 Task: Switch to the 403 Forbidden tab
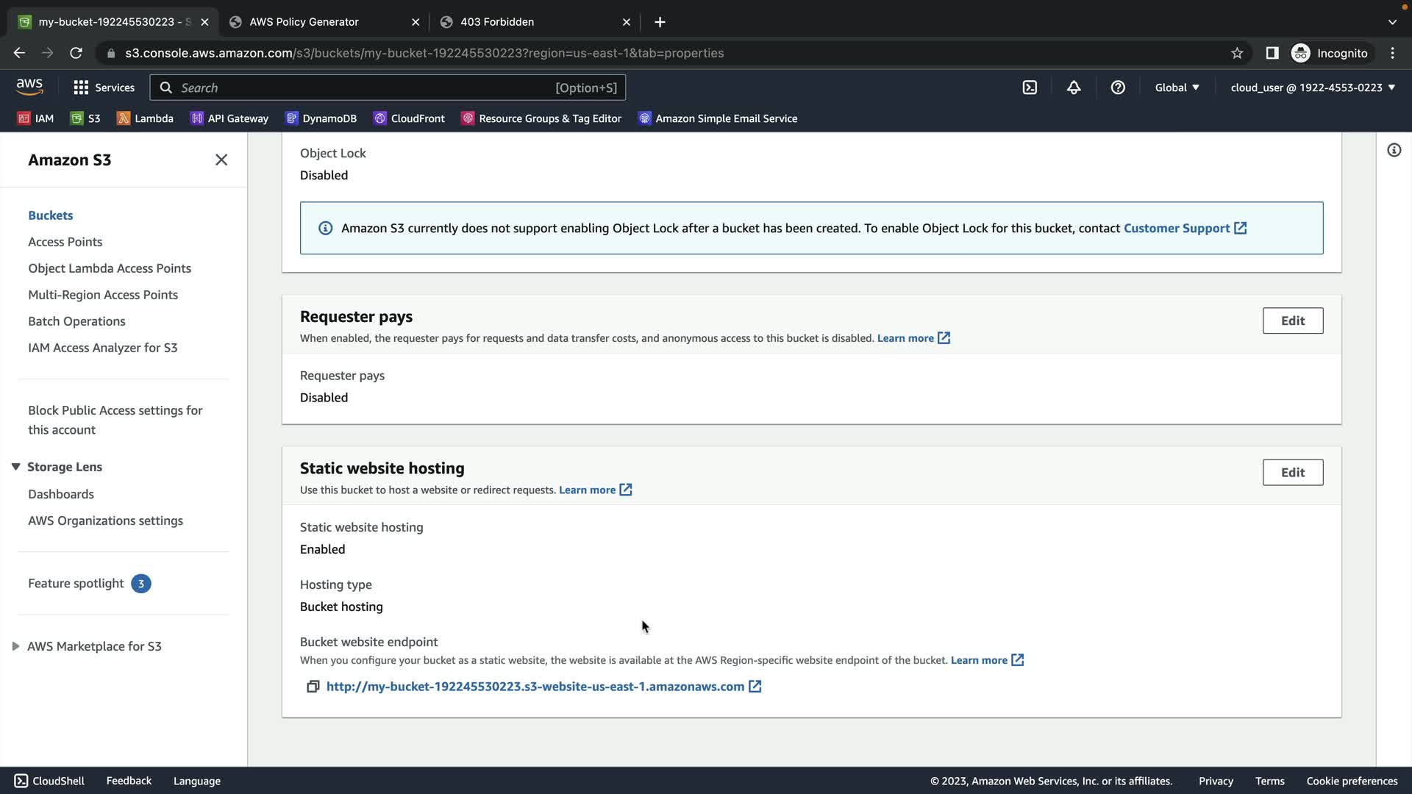(497, 22)
